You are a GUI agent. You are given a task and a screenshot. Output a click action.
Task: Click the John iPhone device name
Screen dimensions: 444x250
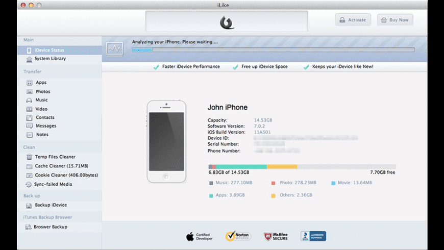click(x=228, y=107)
